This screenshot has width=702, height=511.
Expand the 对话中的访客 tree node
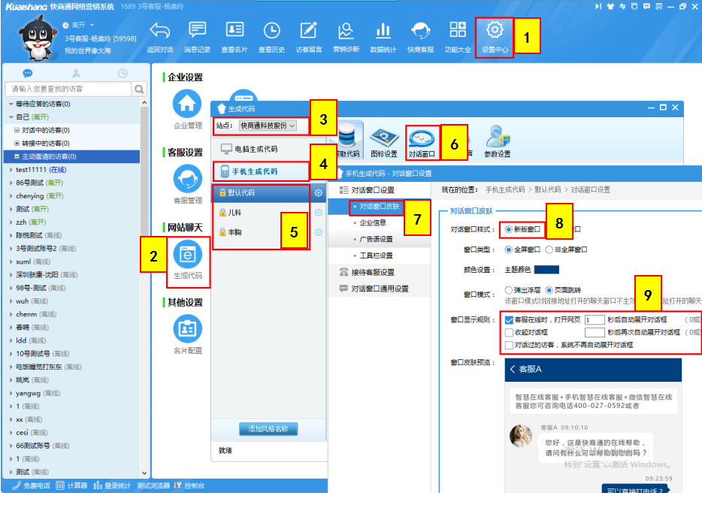17,130
